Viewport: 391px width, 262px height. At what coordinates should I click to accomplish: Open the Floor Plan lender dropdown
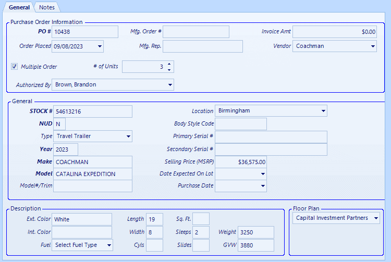coord(376,218)
